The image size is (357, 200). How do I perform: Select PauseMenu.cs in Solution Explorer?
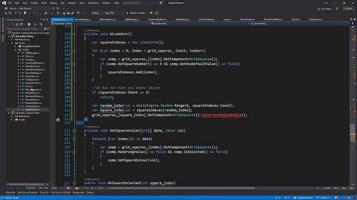32,99
